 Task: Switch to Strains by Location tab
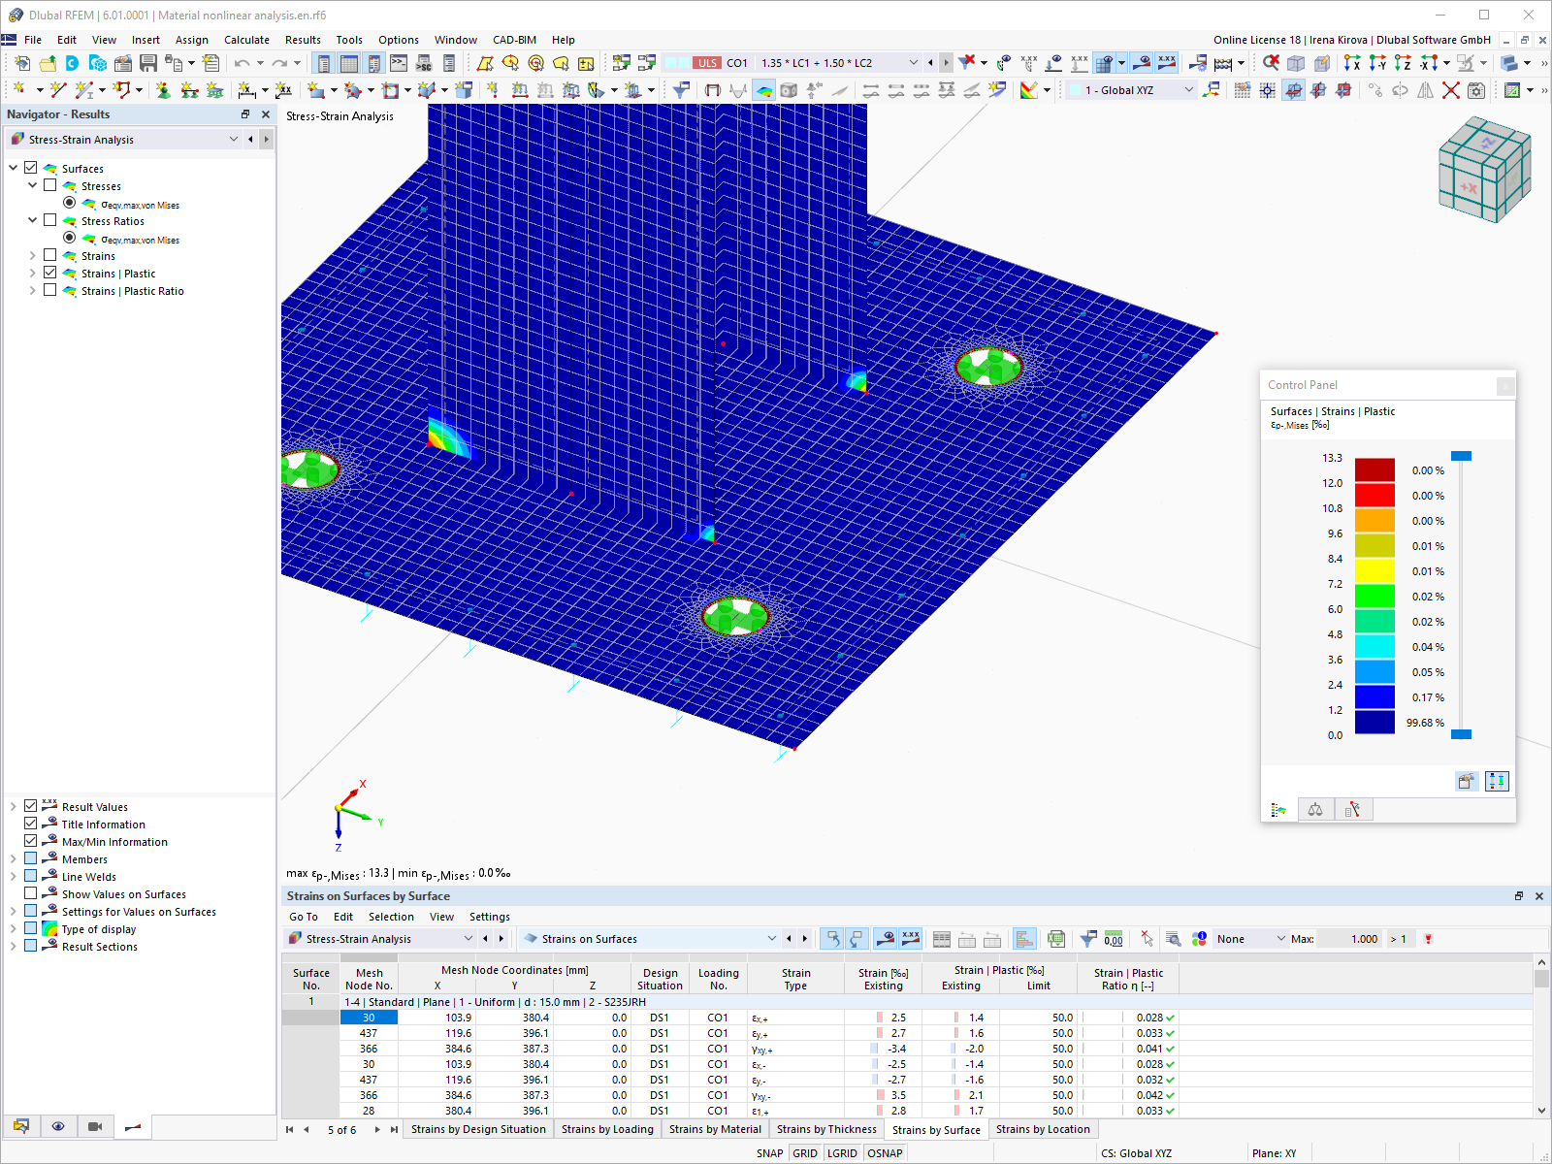coord(1043,1129)
